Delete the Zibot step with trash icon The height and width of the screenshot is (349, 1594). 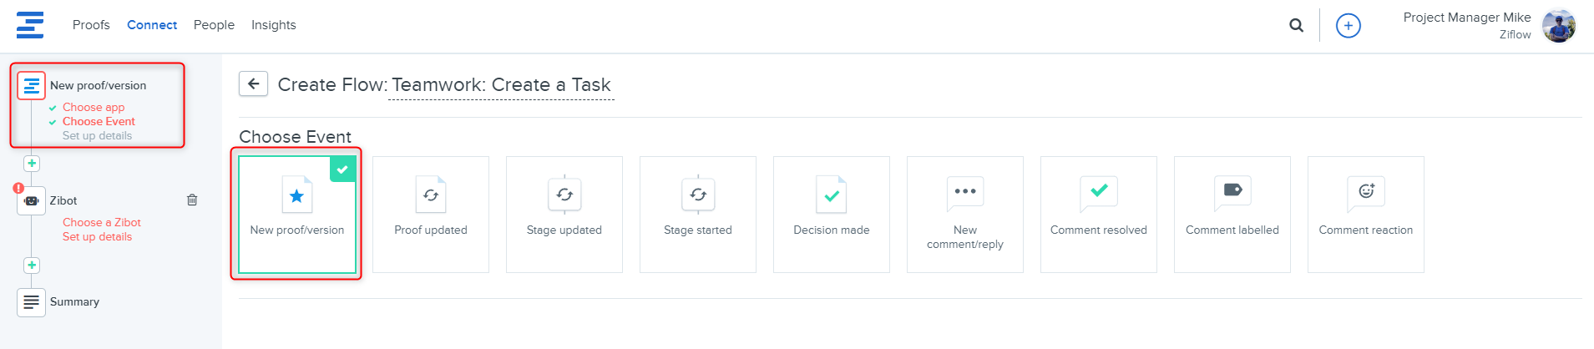click(192, 200)
